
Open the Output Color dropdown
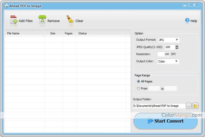coord(168,61)
